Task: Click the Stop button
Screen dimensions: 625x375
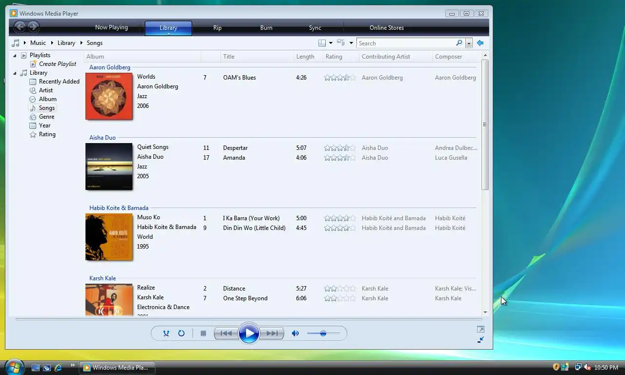Action: pos(203,333)
